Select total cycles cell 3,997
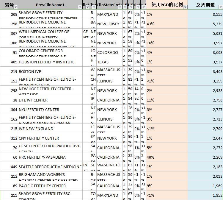Image resolution: width=223 pixels, height=200 pixels. (205, 43)
